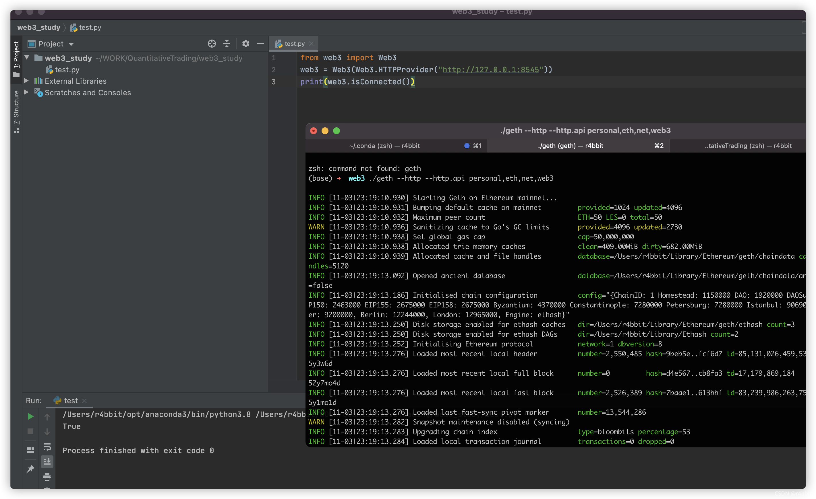Image resolution: width=816 pixels, height=499 pixels.
Task: Expand External Libraries tree node
Action: click(x=26, y=81)
